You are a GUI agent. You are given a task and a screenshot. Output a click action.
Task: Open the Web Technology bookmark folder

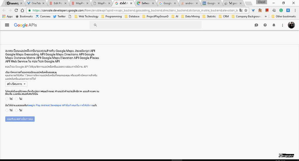(x=86, y=16)
